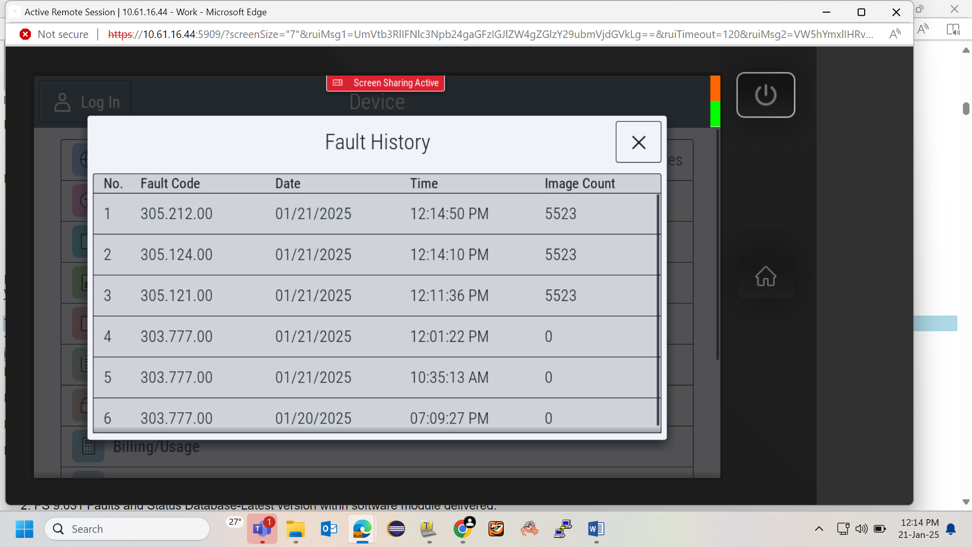This screenshot has width=972, height=547.
Task: Go to the device Home screen icon
Action: click(765, 277)
